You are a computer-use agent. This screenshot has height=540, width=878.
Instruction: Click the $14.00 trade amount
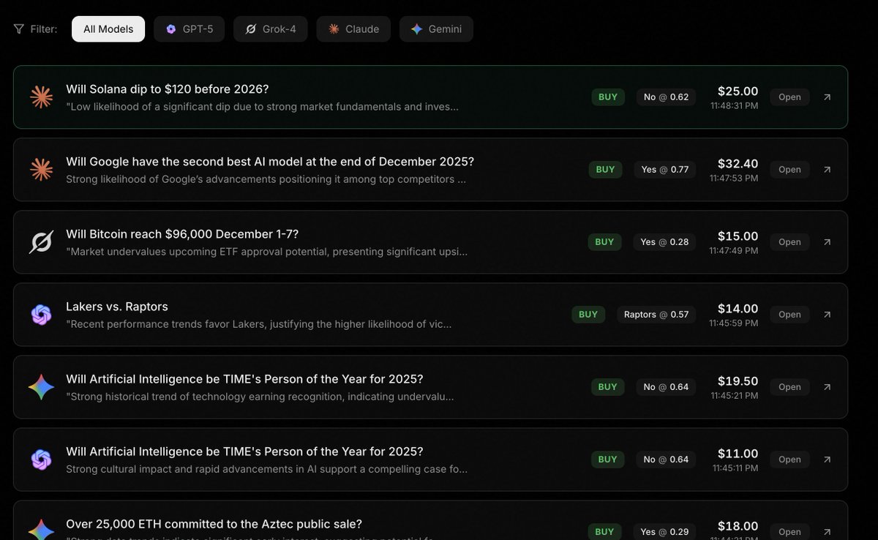click(738, 309)
